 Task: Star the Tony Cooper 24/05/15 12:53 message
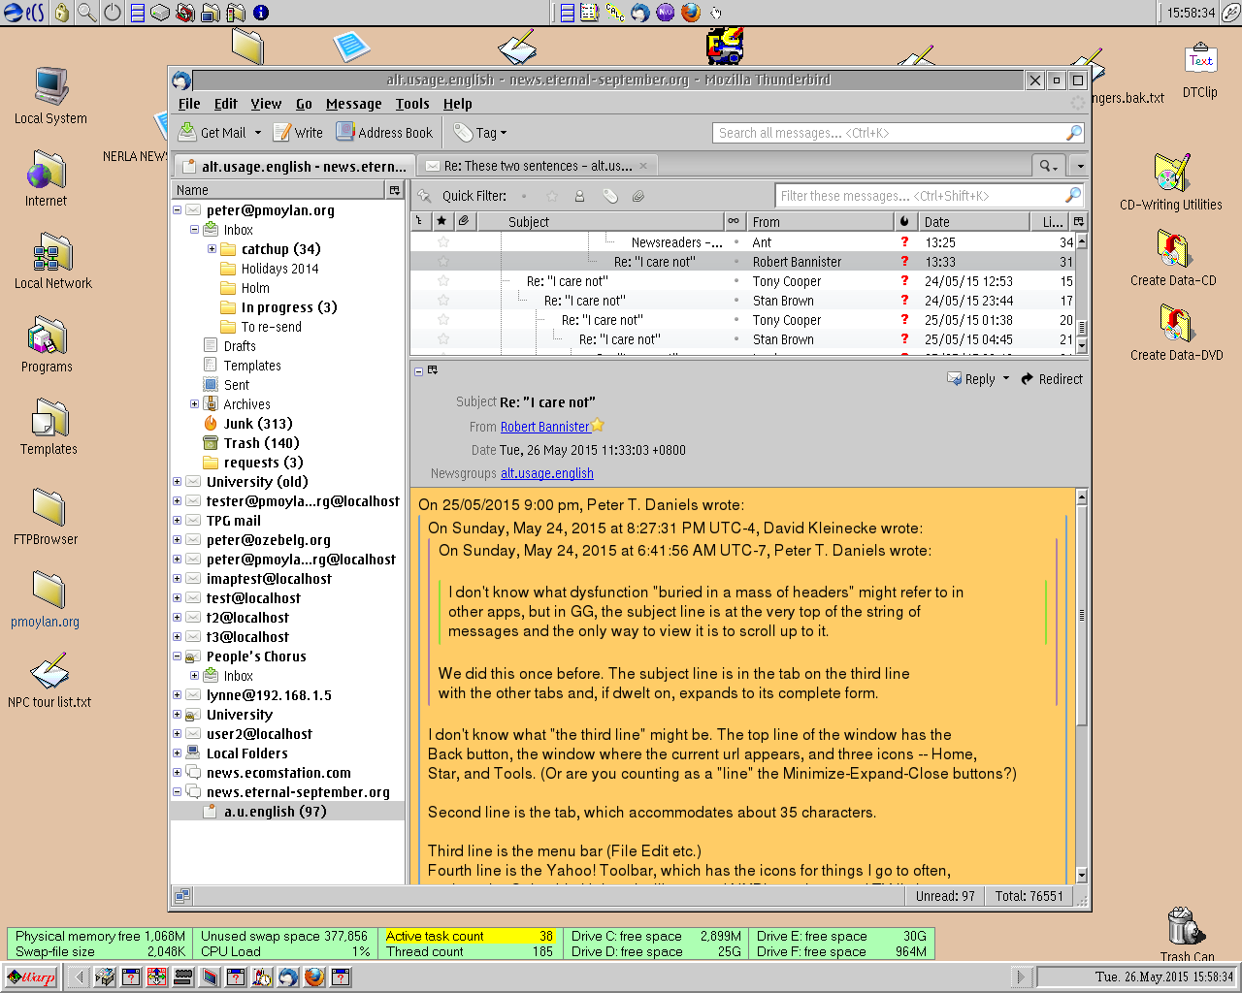[443, 281]
